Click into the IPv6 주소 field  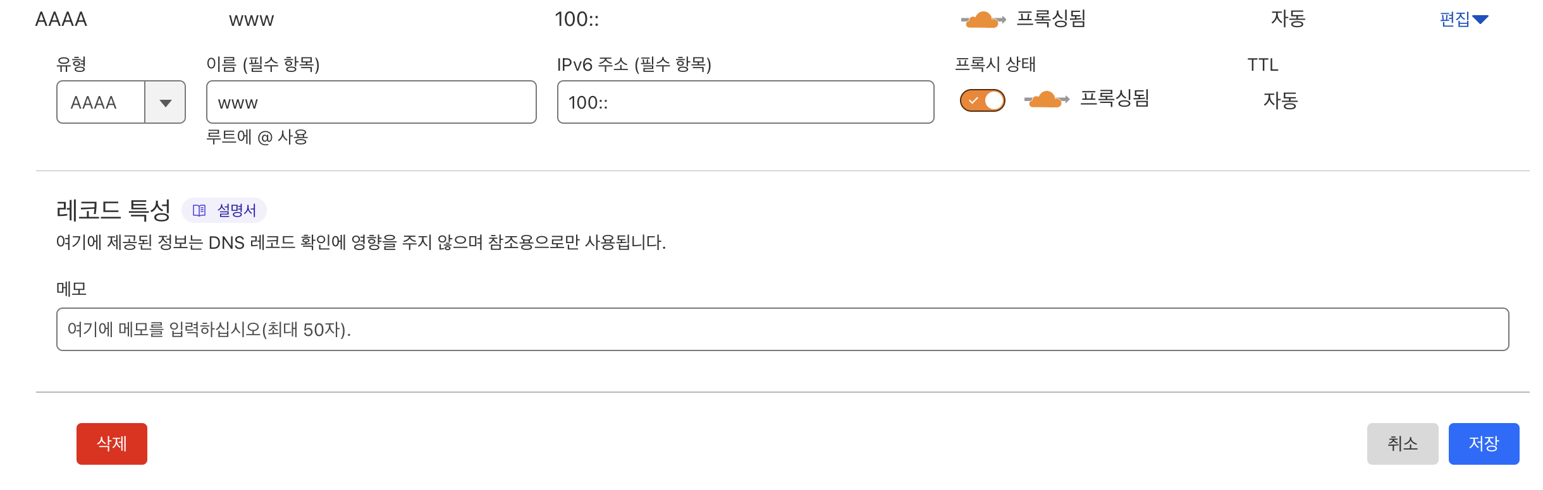point(745,102)
